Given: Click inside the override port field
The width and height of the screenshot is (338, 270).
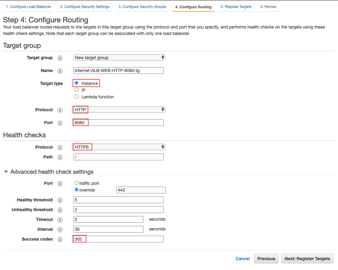Looking at the screenshot, I should pyautogui.click(x=141, y=190).
